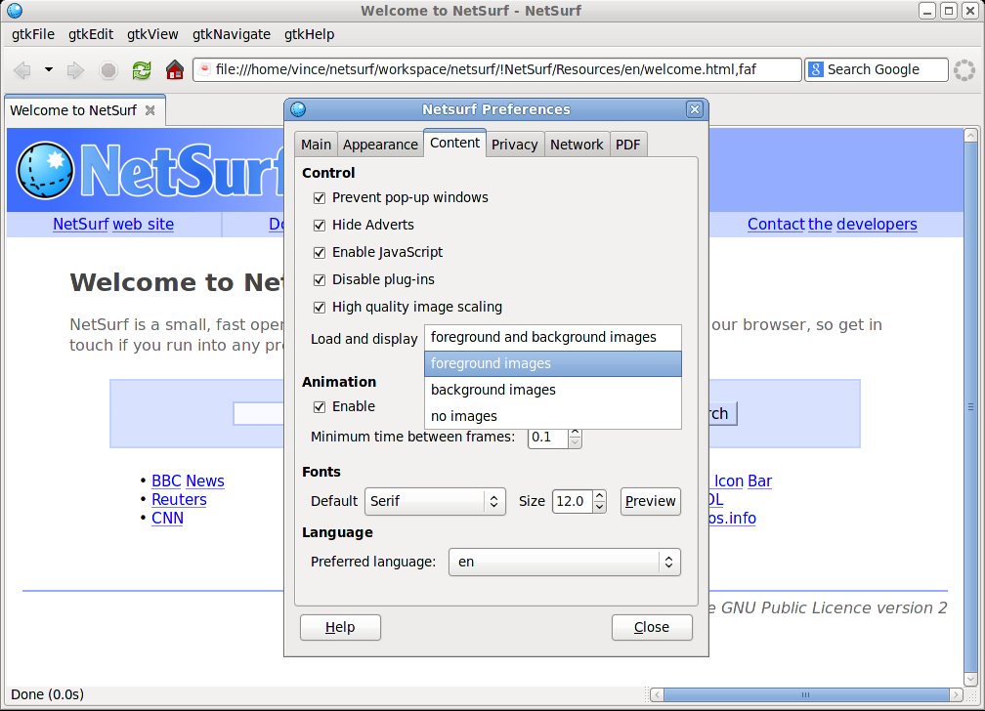Open the gtkEdit menu
Viewport: 985px width, 711px height.
91,34
